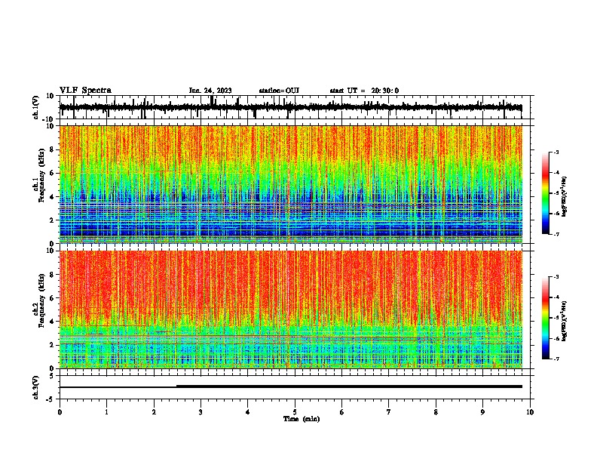Screen dimensions: 597x462
Task: Click inside the ch.1 spectrogram panel
Action: pyautogui.click(x=291, y=184)
